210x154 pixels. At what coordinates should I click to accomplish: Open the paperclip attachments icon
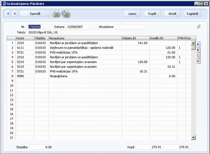[x=199, y=27]
